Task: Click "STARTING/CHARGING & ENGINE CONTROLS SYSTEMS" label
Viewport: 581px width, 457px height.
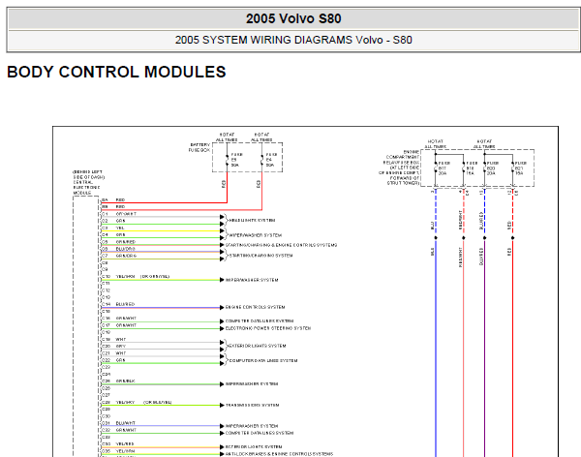Action: click(281, 245)
